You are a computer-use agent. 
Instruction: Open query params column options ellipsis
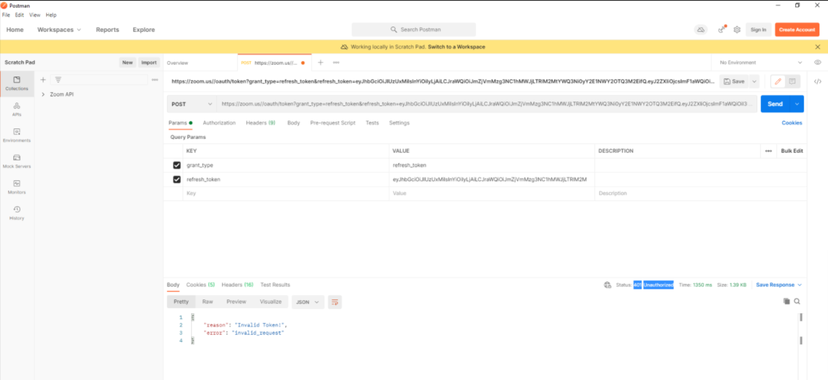(768, 151)
